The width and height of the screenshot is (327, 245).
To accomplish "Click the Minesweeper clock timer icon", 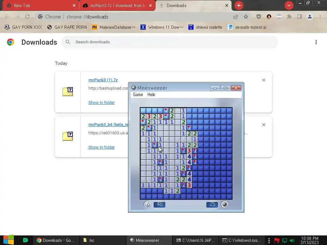I will click(x=147, y=204).
